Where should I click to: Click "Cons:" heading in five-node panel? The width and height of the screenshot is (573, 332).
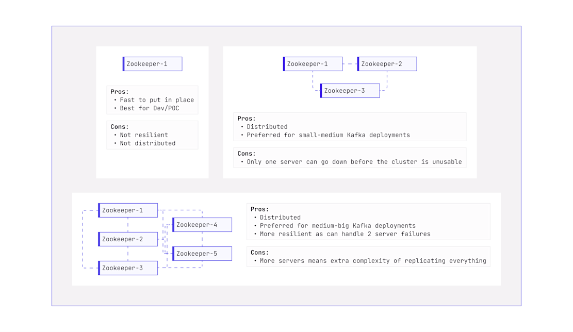[259, 253]
